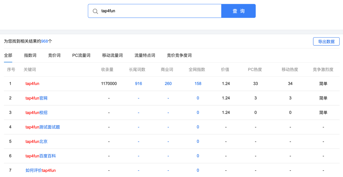Select the 全部 tab
Viewport: 343px width, 177px height.
pos(8,55)
